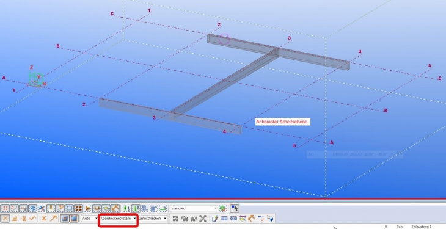
Task: Click the orange distance selection switch in top row
Action: [115, 208]
